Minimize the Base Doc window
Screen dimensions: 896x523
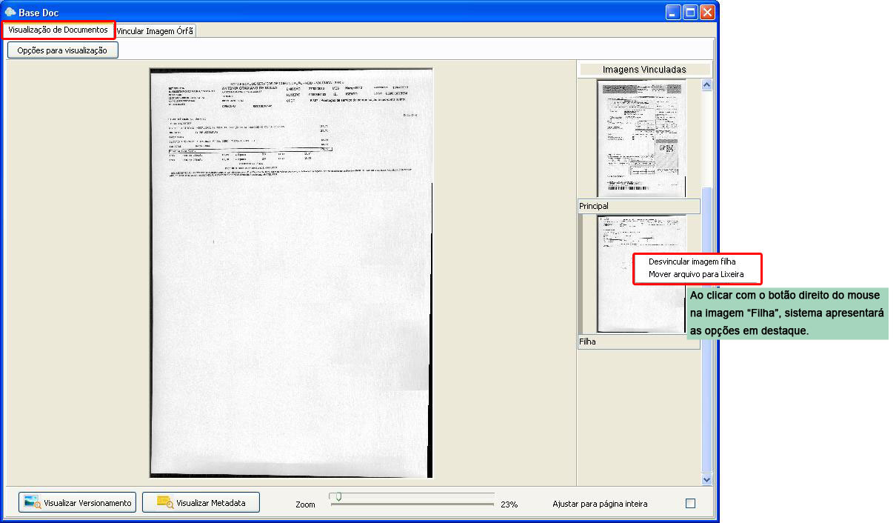pos(673,12)
